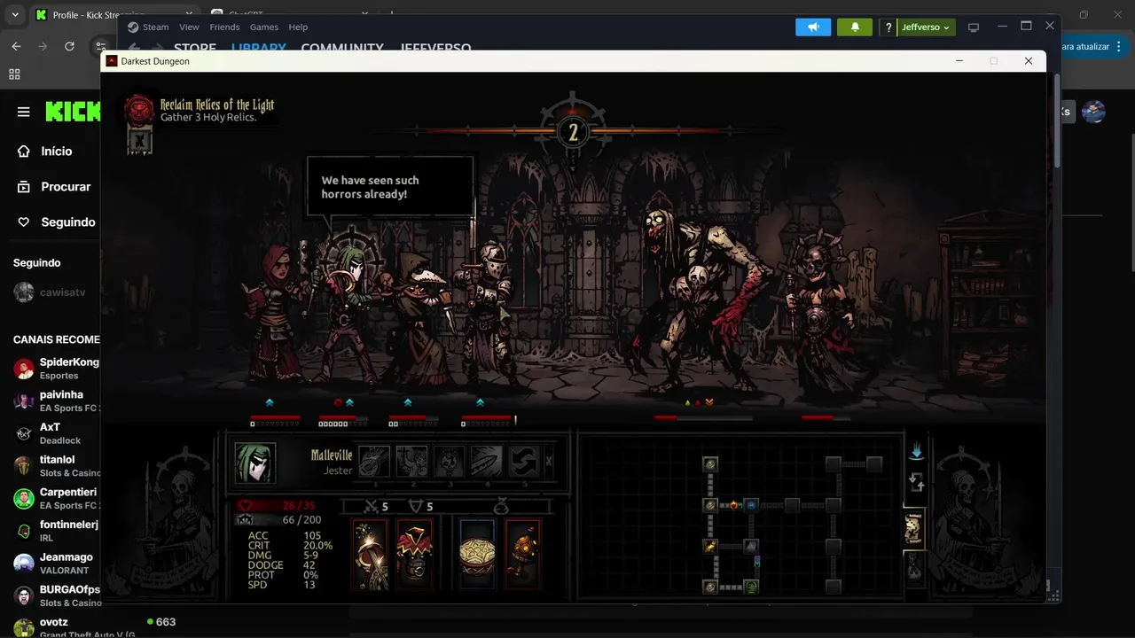1135x638 pixels.
Task: Click the bottom-right unexplored room on the map
Action: pyautogui.click(x=833, y=587)
